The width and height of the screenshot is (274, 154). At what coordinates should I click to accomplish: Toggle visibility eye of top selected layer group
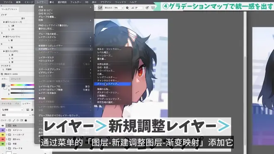[x=2, y=125]
